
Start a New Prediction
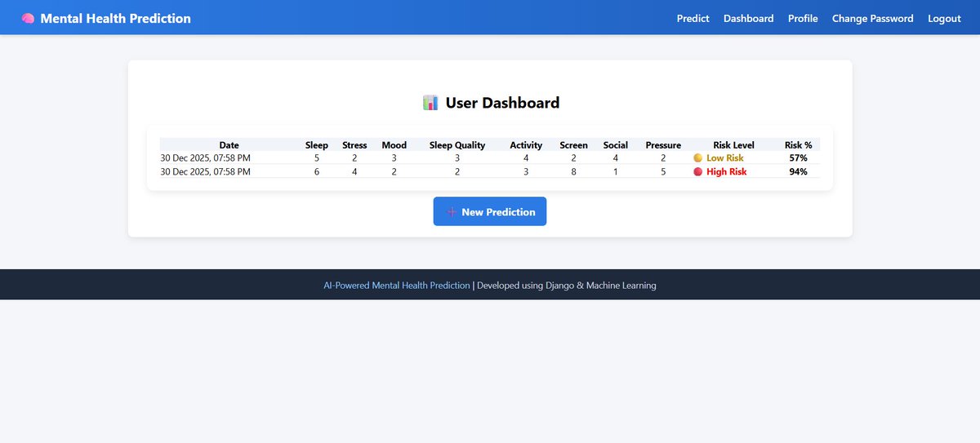pos(490,211)
